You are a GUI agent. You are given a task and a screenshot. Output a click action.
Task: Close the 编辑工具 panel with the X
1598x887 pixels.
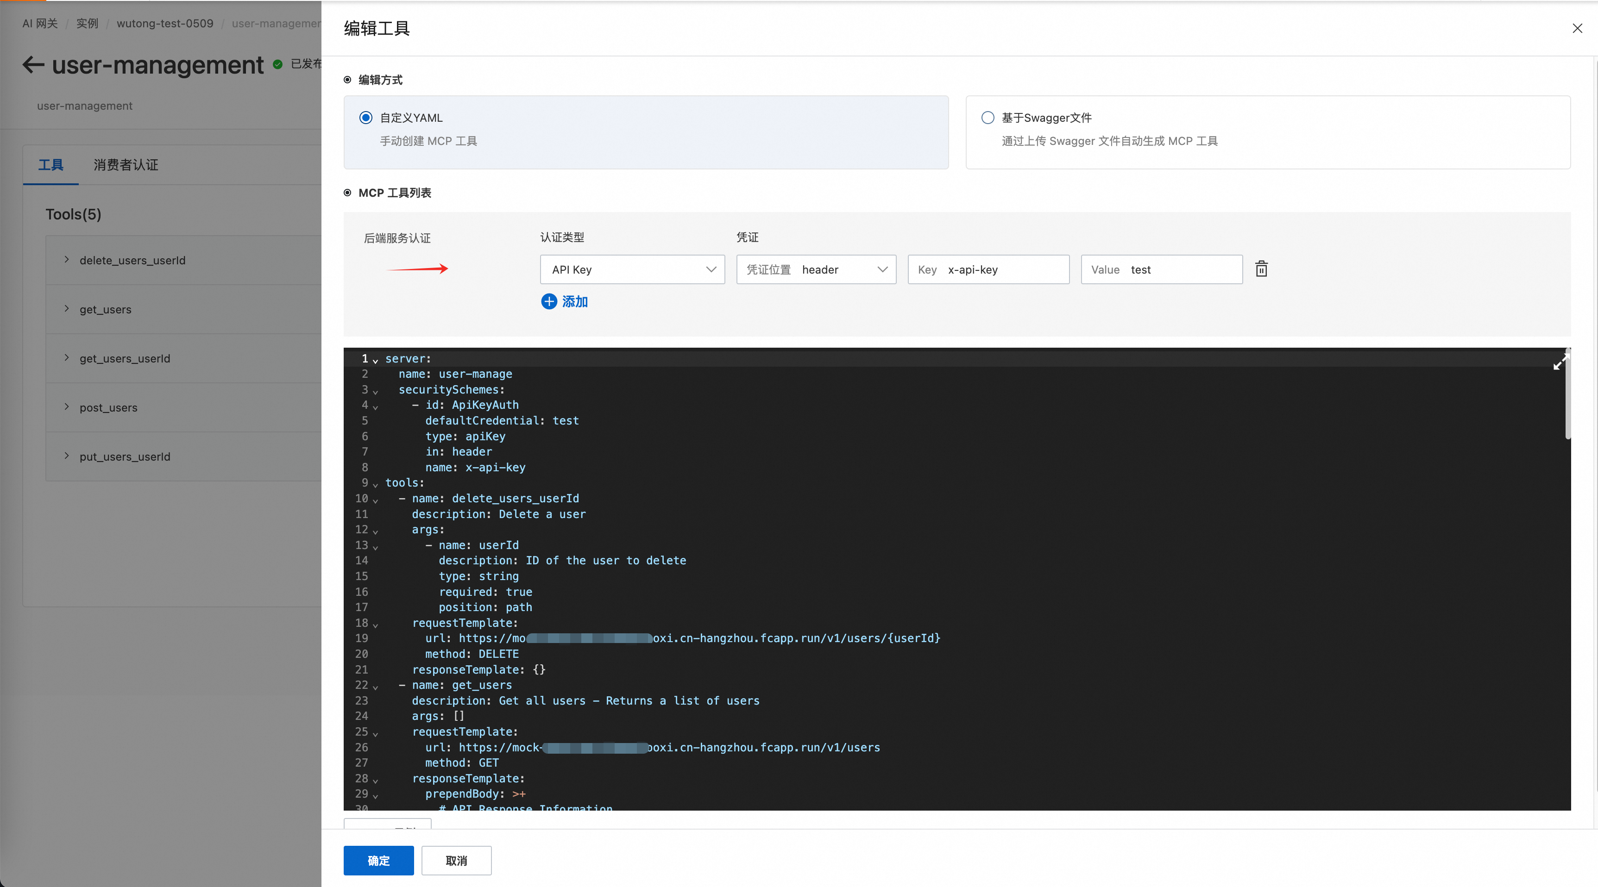point(1577,29)
